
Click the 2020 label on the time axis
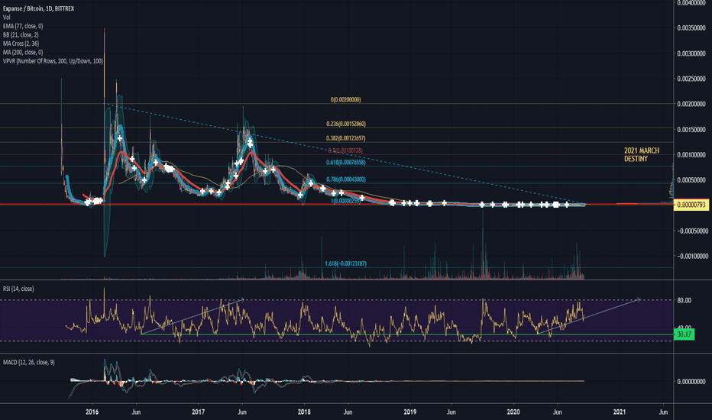pyautogui.click(x=513, y=412)
